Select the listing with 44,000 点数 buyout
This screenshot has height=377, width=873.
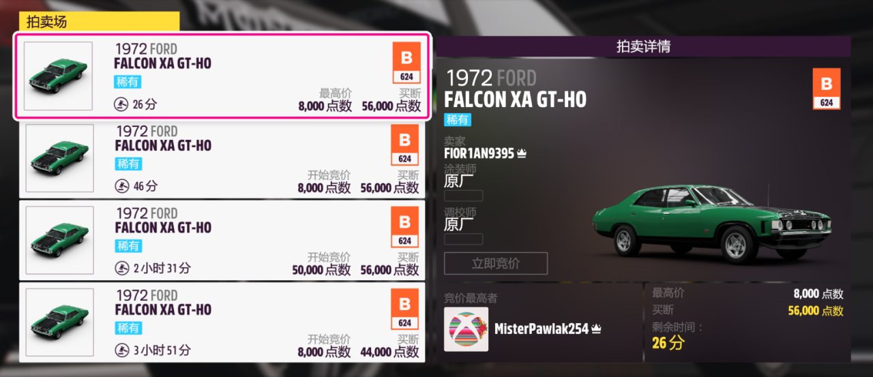[222, 322]
